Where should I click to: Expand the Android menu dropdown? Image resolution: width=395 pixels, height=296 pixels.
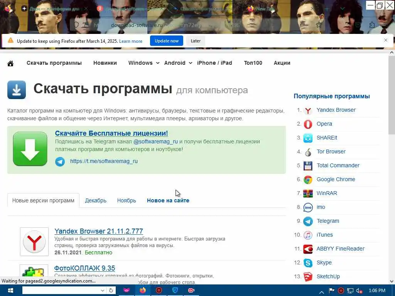[191, 63]
